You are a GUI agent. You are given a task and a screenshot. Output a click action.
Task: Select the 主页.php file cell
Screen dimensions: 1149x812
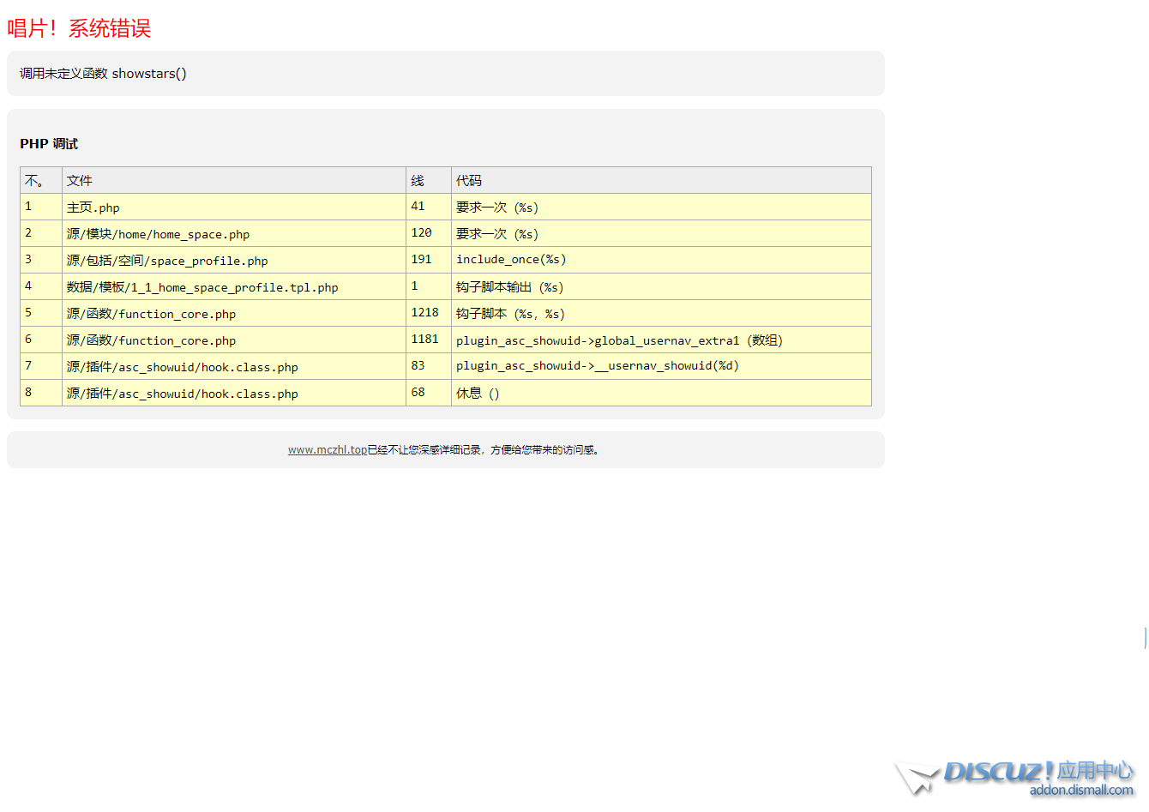tap(234, 207)
